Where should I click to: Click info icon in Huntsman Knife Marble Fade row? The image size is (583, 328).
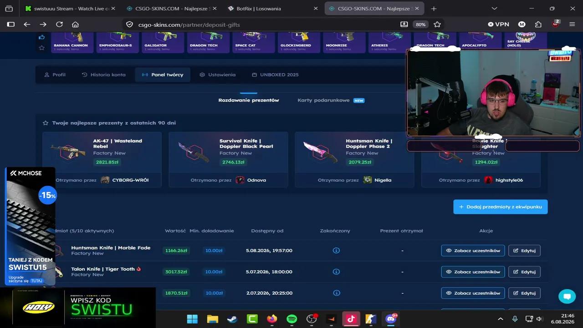(x=336, y=251)
